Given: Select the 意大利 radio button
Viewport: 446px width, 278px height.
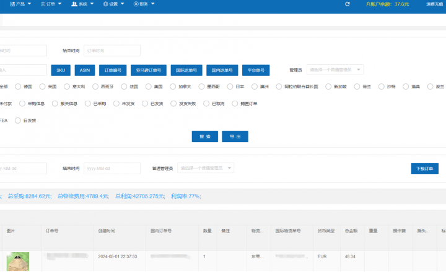Looking at the screenshot, I should tap(67, 86).
